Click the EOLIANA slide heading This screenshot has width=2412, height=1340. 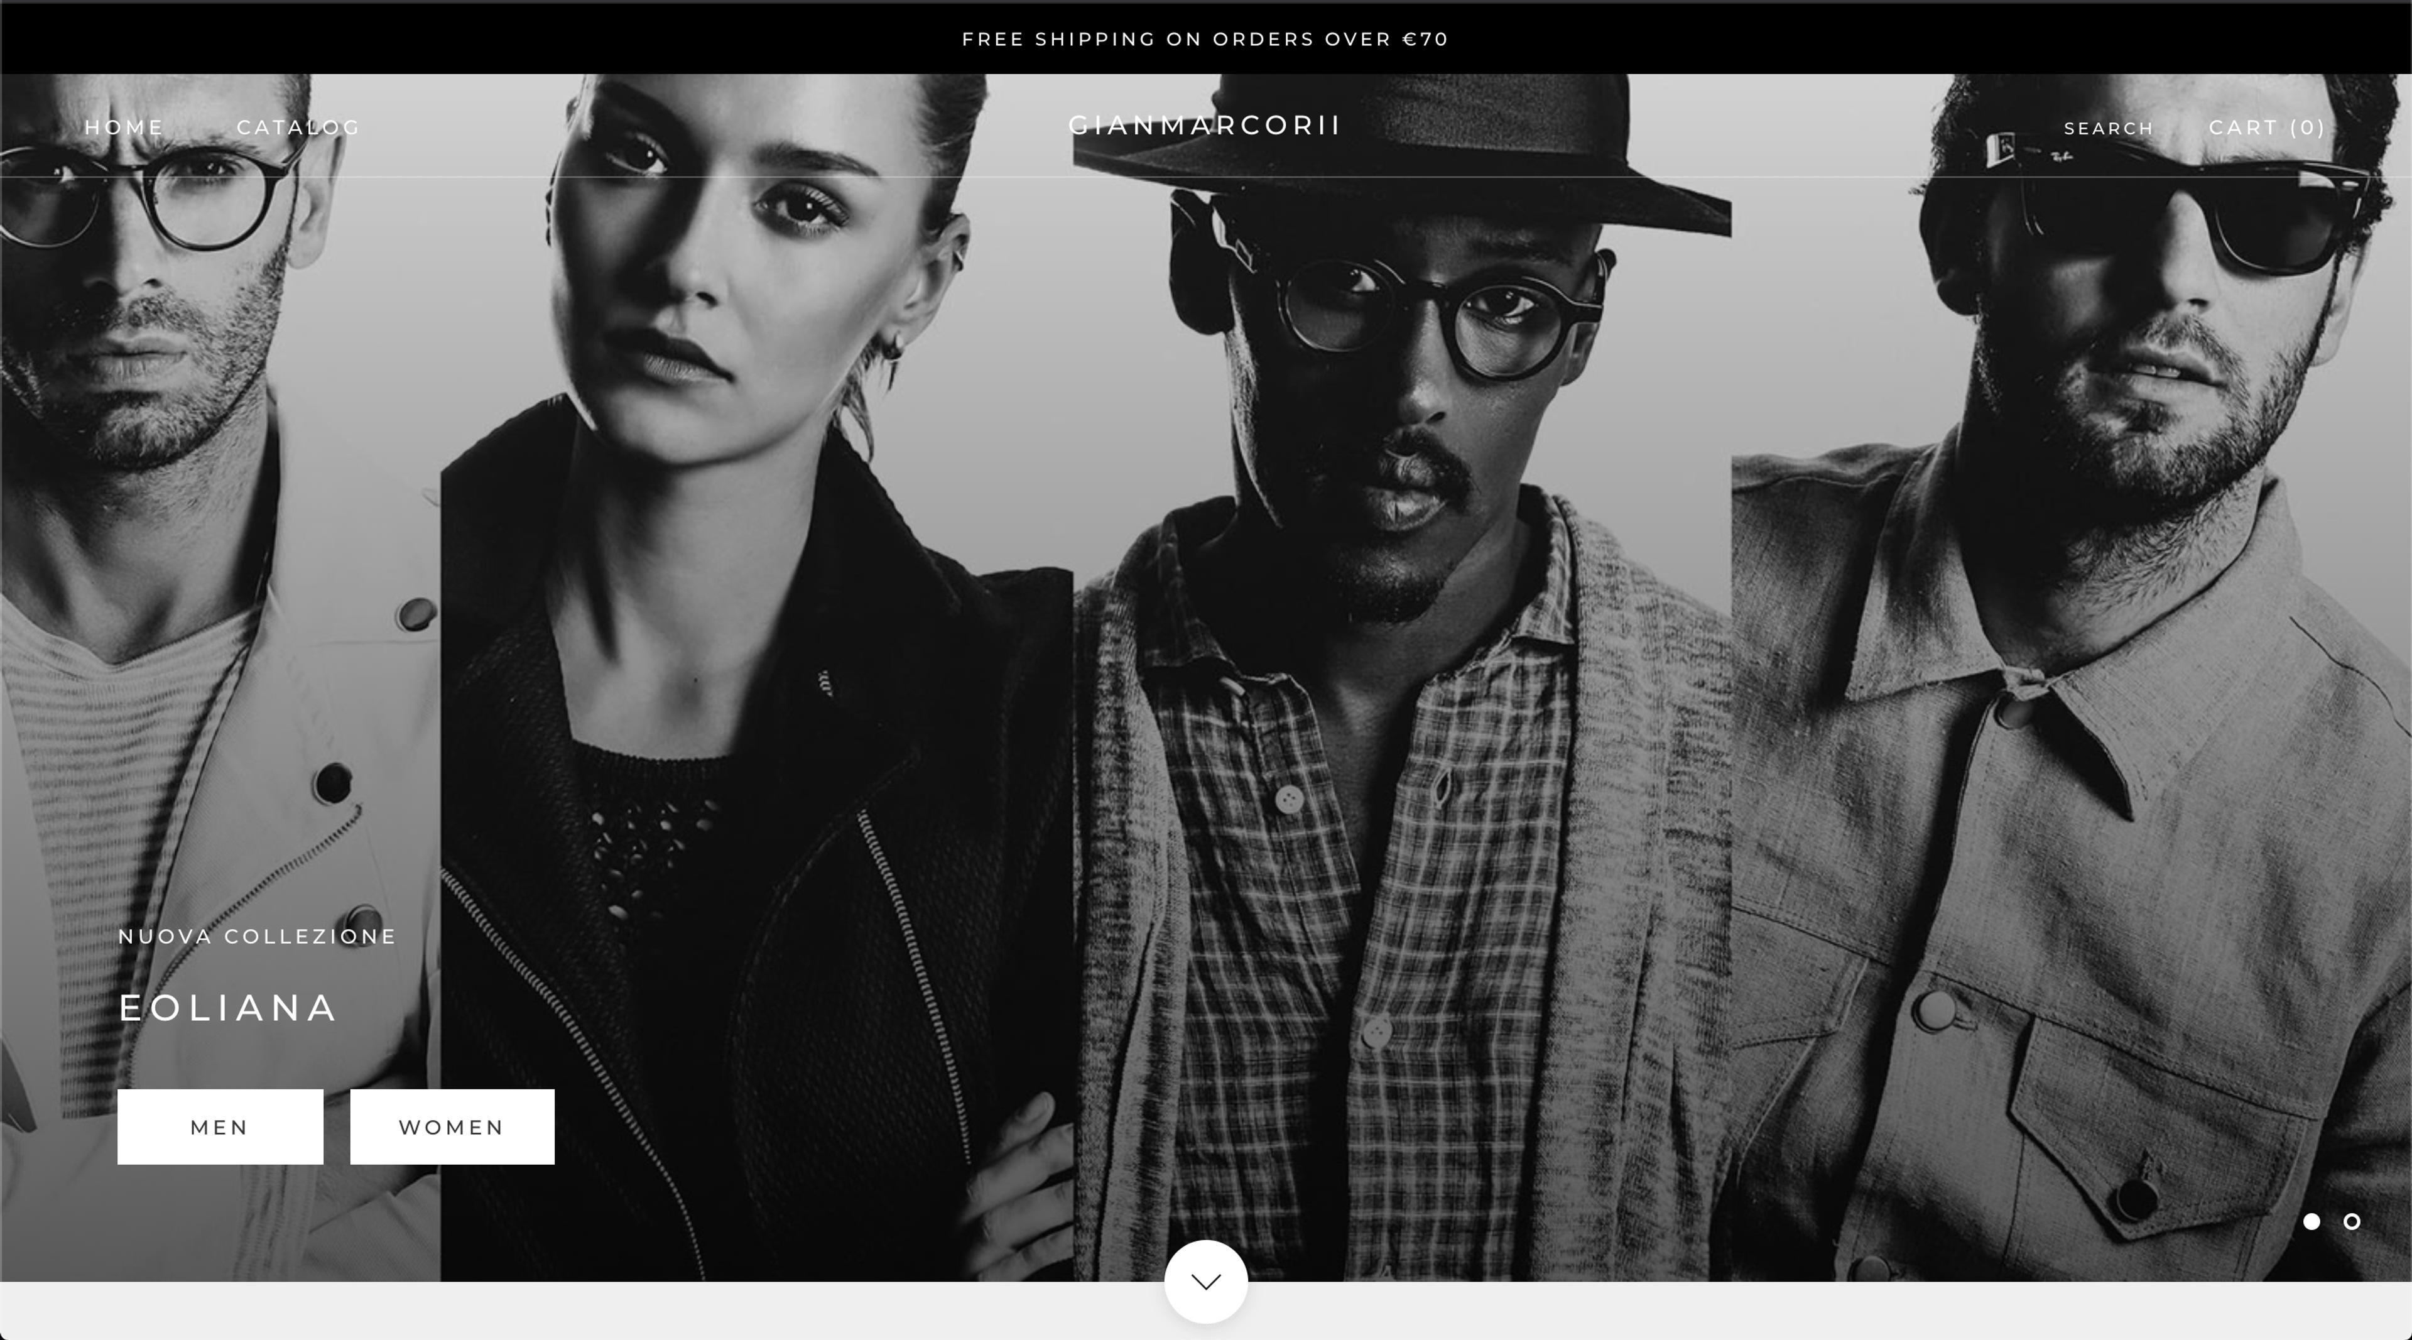[x=227, y=1008]
